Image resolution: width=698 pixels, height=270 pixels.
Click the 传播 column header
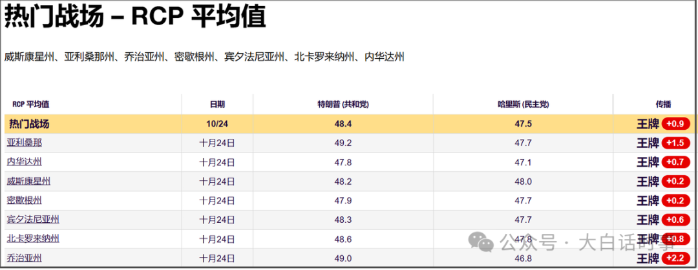point(663,105)
